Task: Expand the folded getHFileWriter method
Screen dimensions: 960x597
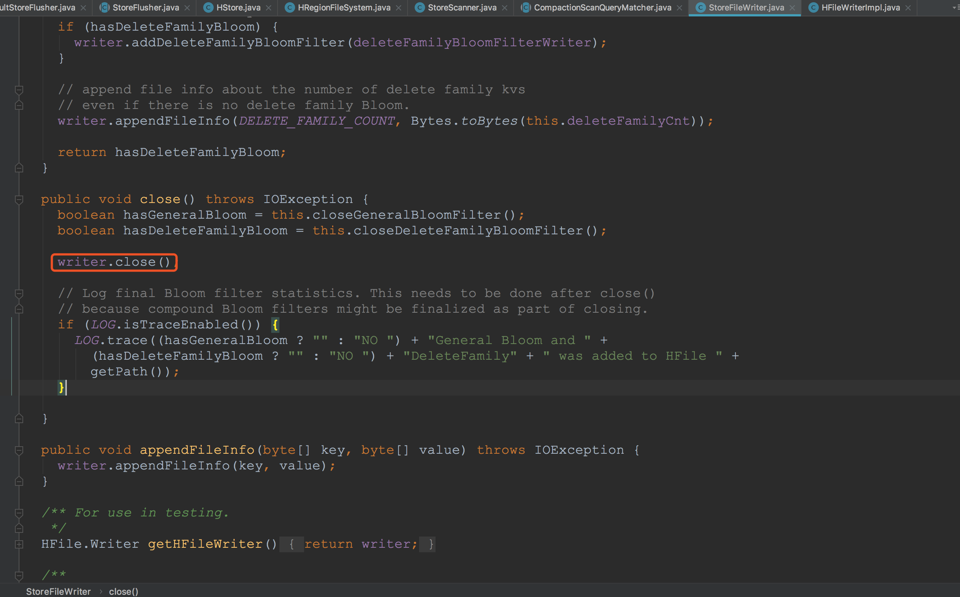Action: click(x=19, y=544)
